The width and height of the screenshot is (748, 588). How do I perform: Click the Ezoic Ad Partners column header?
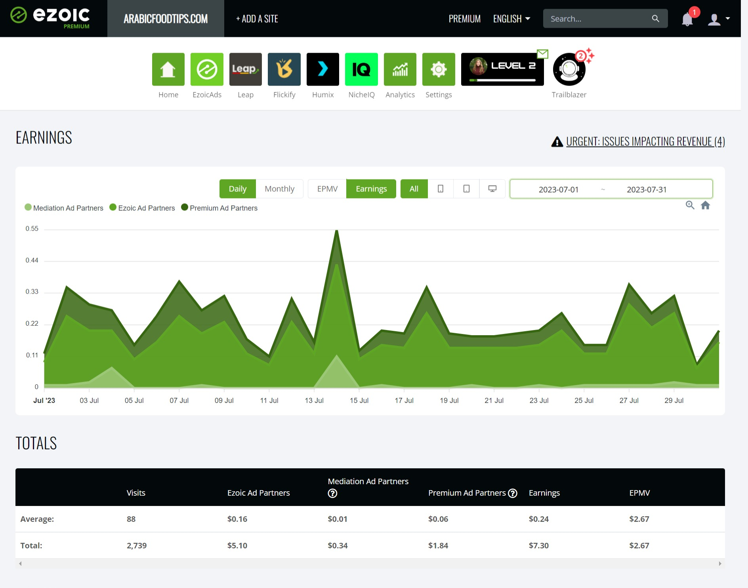[x=258, y=493]
